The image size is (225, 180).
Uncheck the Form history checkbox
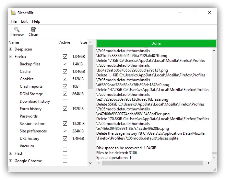click(65, 109)
